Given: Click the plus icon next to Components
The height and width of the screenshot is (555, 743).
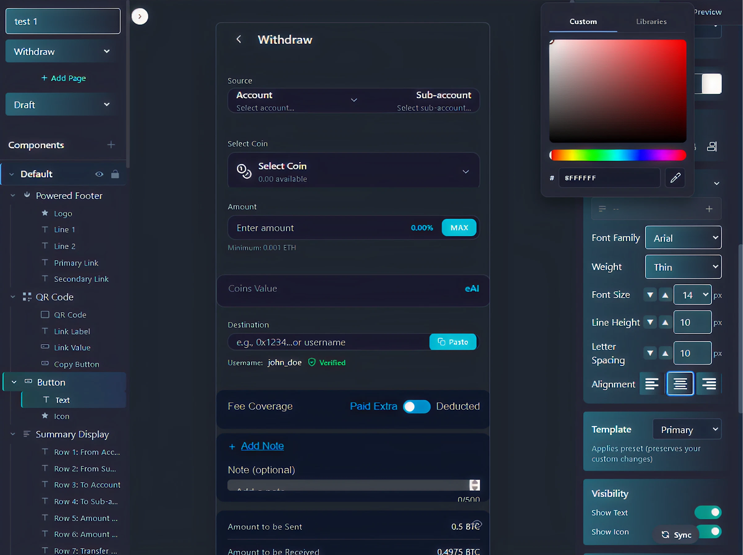Looking at the screenshot, I should point(111,145).
